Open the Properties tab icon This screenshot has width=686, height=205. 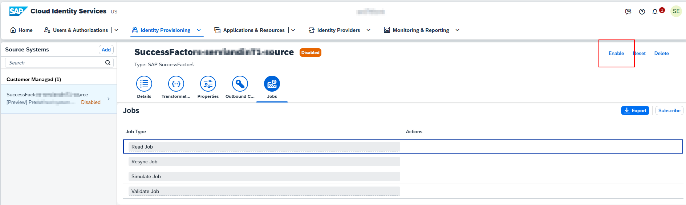point(208,84)
